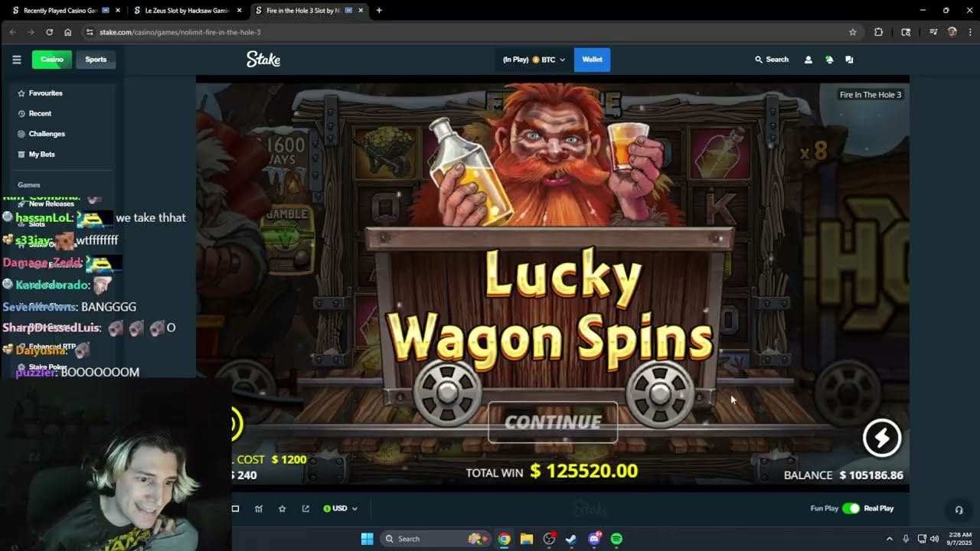Screen dimensions: 980x551
Task: Open the clock showing 2:28 AM
Action: coord(960,539)
